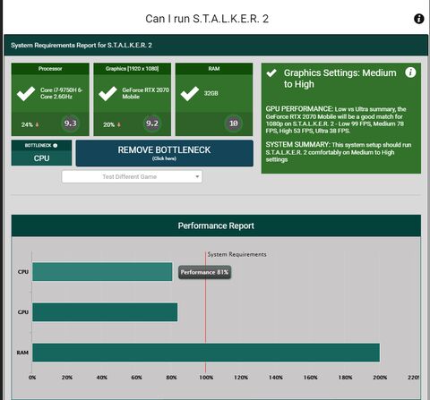430x400 pixels.
Task: Click the RAM score badge 10
Action: (x=234, y=123)
